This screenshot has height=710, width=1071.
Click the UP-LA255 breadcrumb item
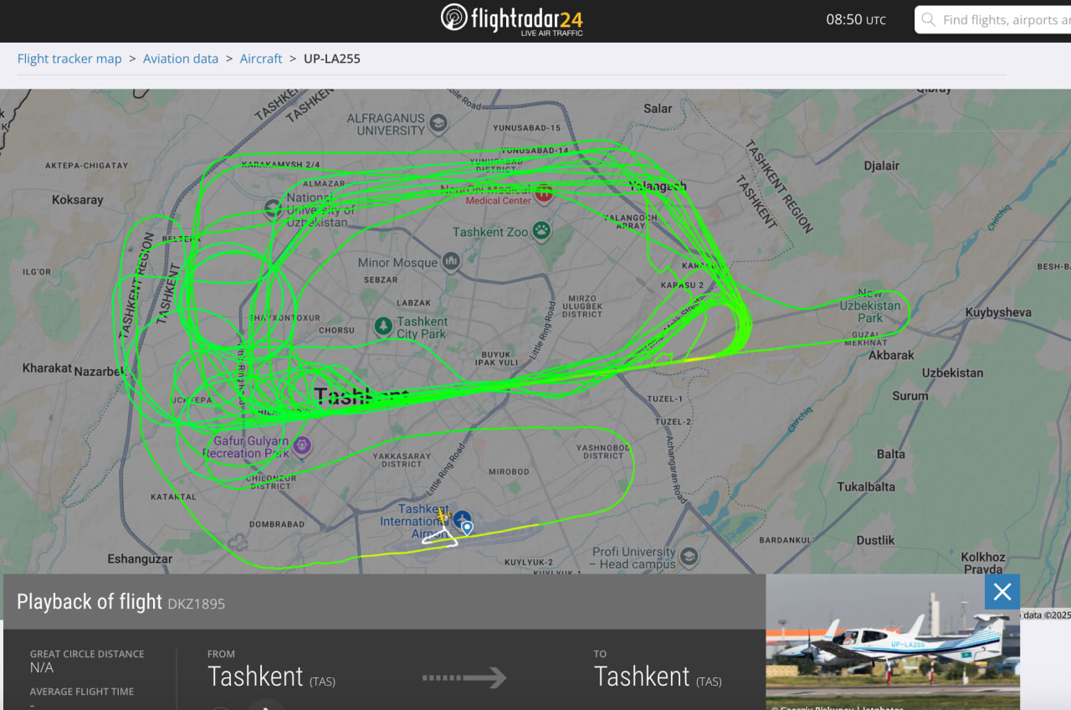[x=332, y=59]
